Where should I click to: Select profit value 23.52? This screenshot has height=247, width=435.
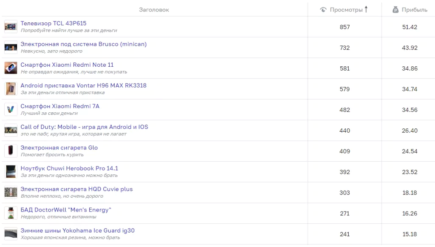[x=410, y=172]
